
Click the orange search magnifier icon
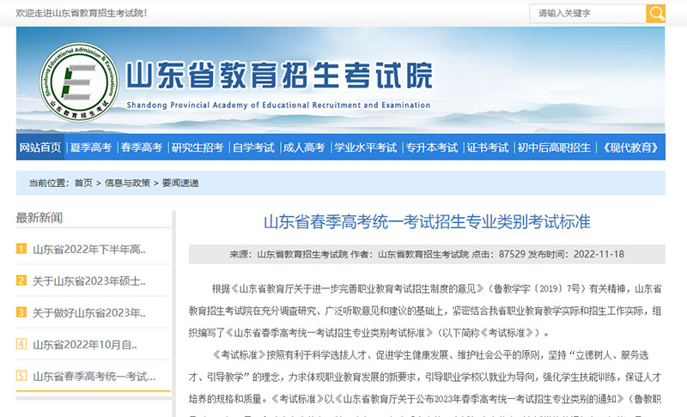[656, 14]
